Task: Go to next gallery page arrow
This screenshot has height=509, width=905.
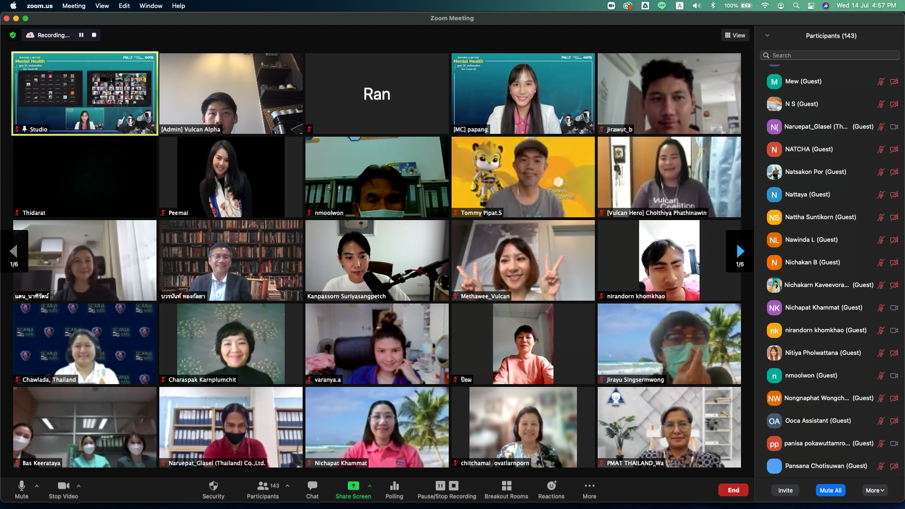Action: pyautogui.click(x=740, y=251)
